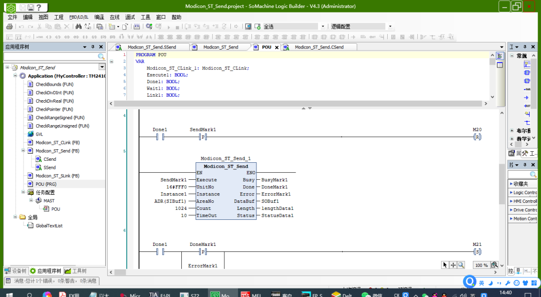Screen dimensions: 541x297
Task: Open the 文件 menu
Action: point(13,17)
